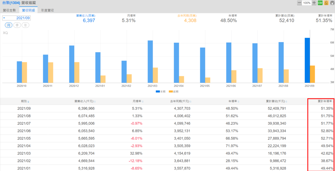Switch to the 年度營收 tab
335x171 pixels.
point(47,10)
